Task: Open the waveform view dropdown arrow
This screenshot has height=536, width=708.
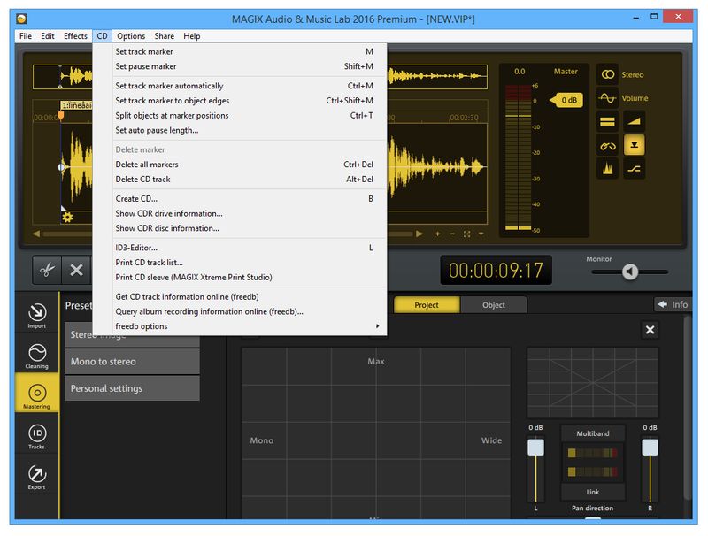Action: [481, 234]
